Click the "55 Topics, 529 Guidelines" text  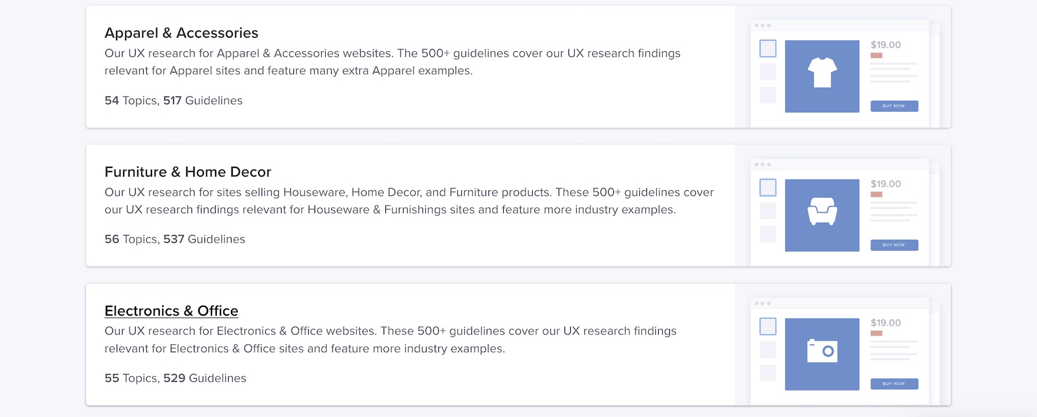176,378
